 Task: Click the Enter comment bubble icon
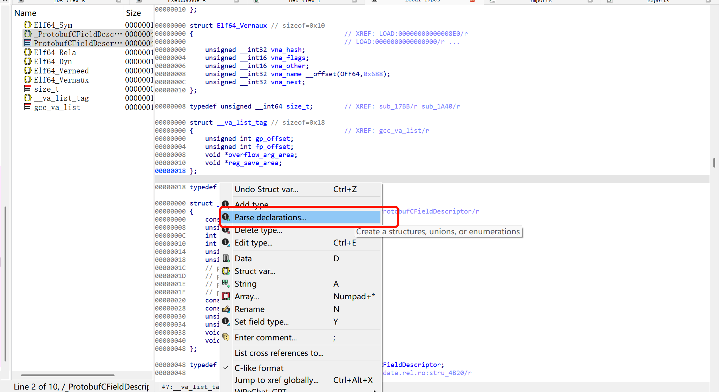pos(226,338)
